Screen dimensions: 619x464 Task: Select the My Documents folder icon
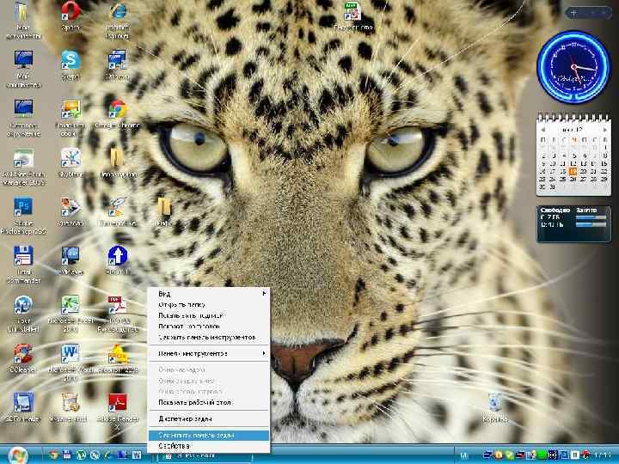[23, 20]
